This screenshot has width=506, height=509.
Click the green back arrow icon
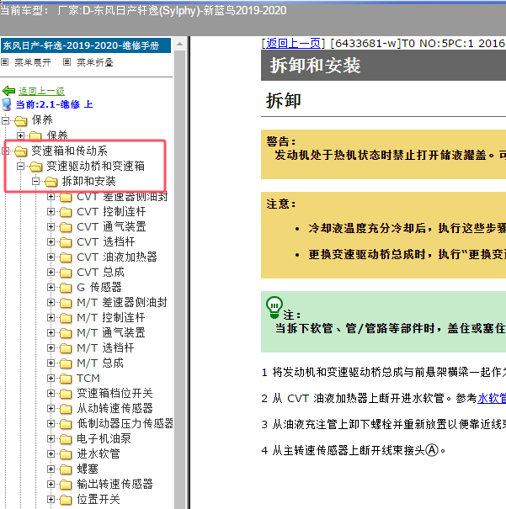[8, 91]
